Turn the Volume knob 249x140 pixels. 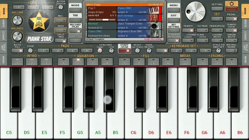pyautogui.click(x=17, y=20)
